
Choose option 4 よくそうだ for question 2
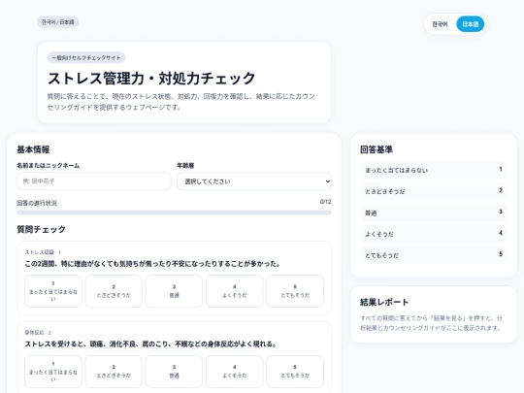tap(235, 372)
